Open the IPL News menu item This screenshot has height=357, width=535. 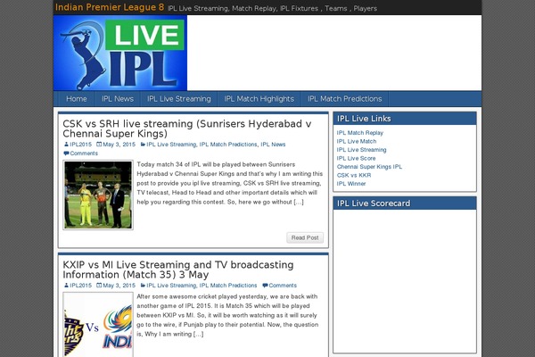(x=118, y=99)
